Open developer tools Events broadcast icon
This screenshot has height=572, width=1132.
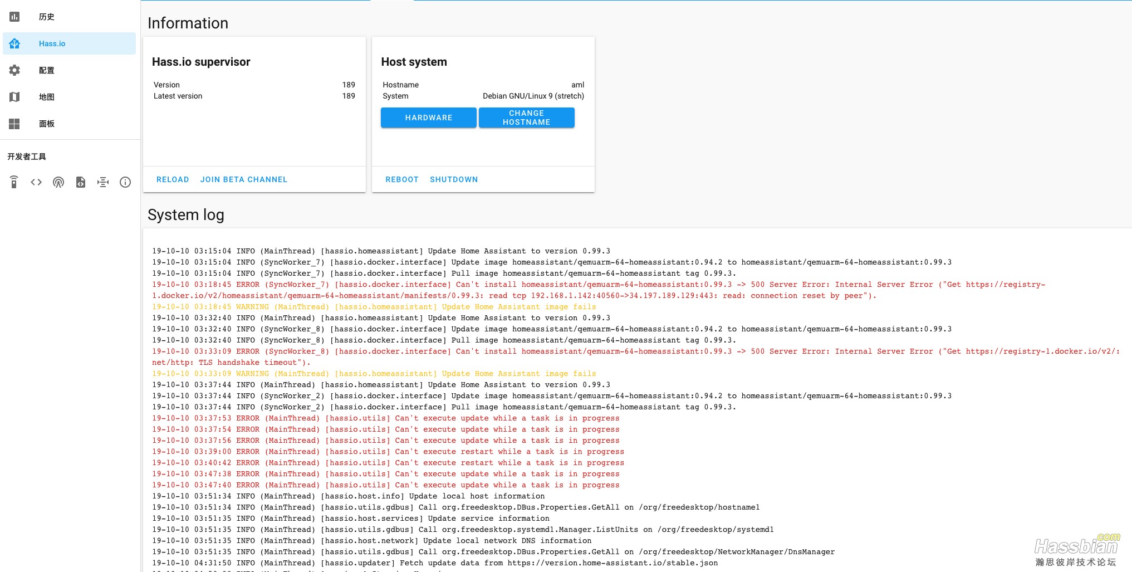(58, 182)
